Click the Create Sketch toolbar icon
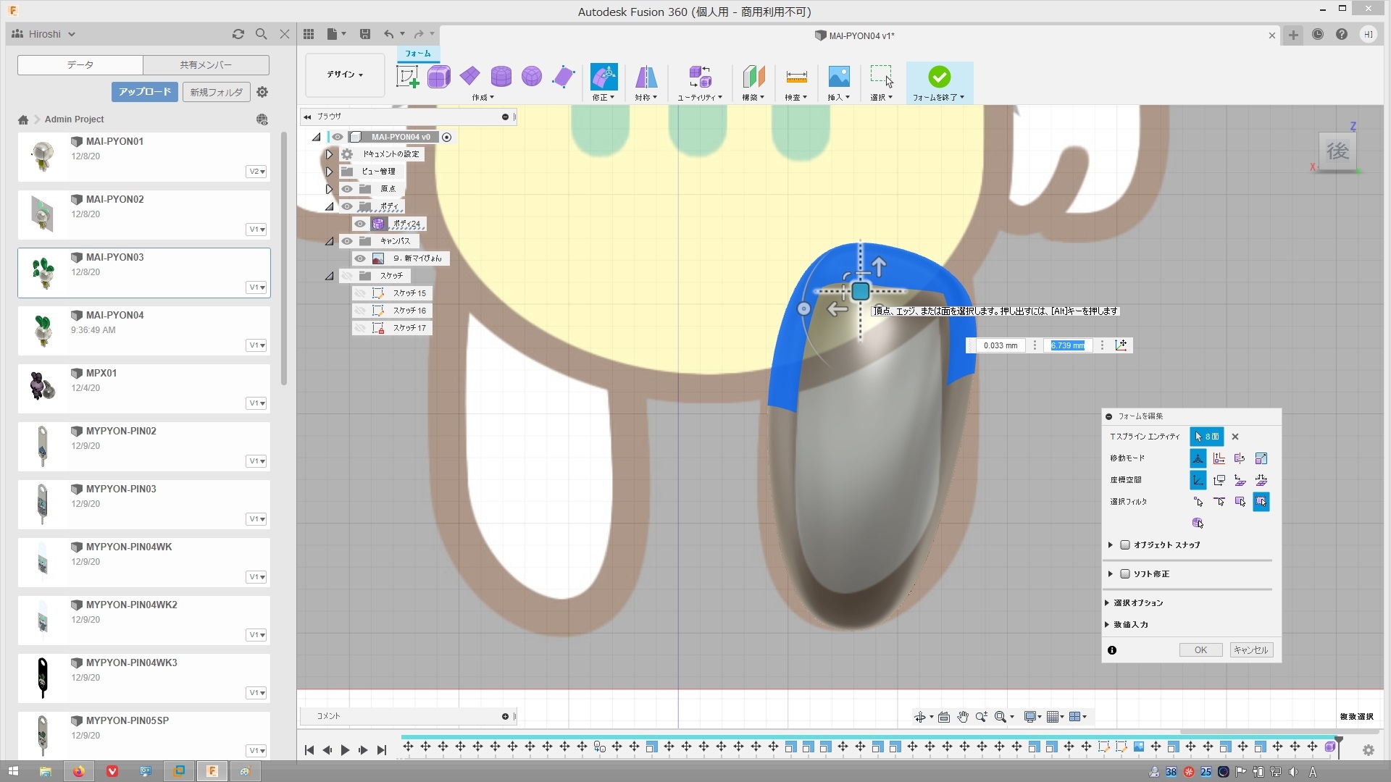1391x782 pixels. tap(407, 77)
